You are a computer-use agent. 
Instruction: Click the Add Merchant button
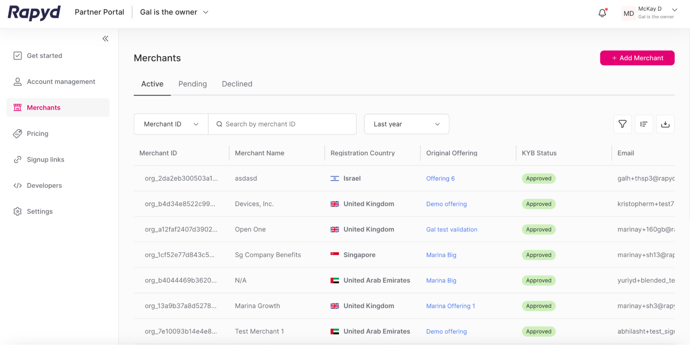637,58
